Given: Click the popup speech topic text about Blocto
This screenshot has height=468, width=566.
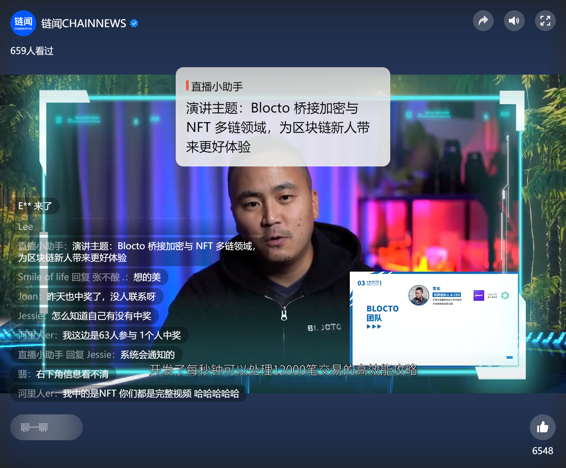Looking at the screenshot, I should (x=278, y=127).
